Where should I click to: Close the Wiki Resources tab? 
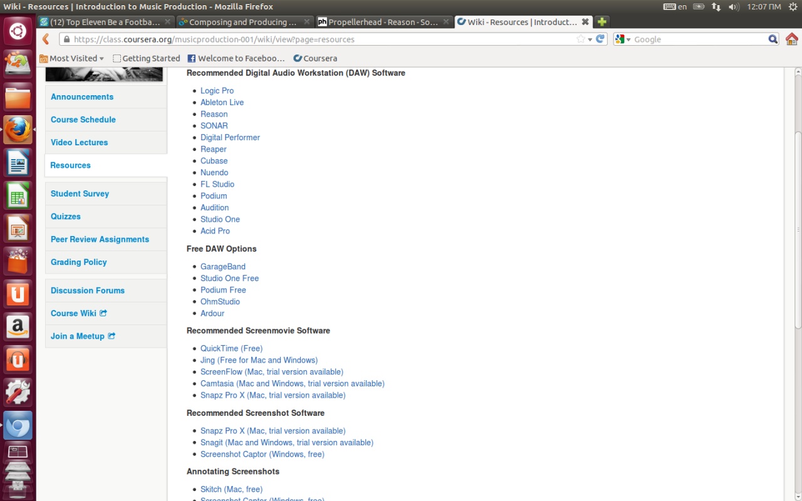(585, 22)
